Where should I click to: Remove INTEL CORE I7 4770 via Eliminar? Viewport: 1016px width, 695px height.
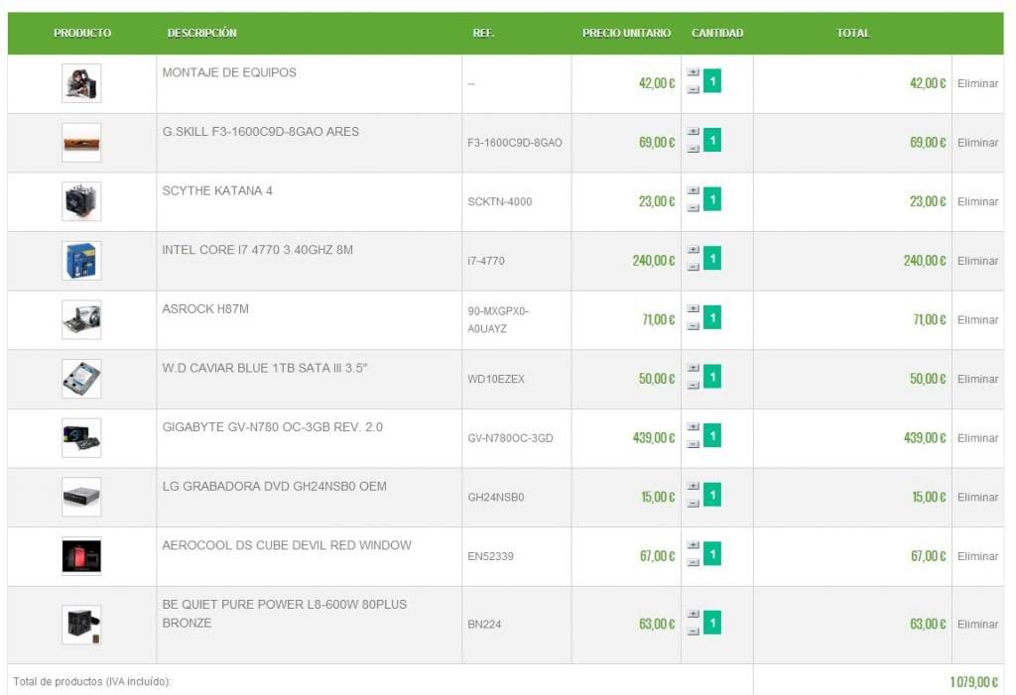coord(977,261)
